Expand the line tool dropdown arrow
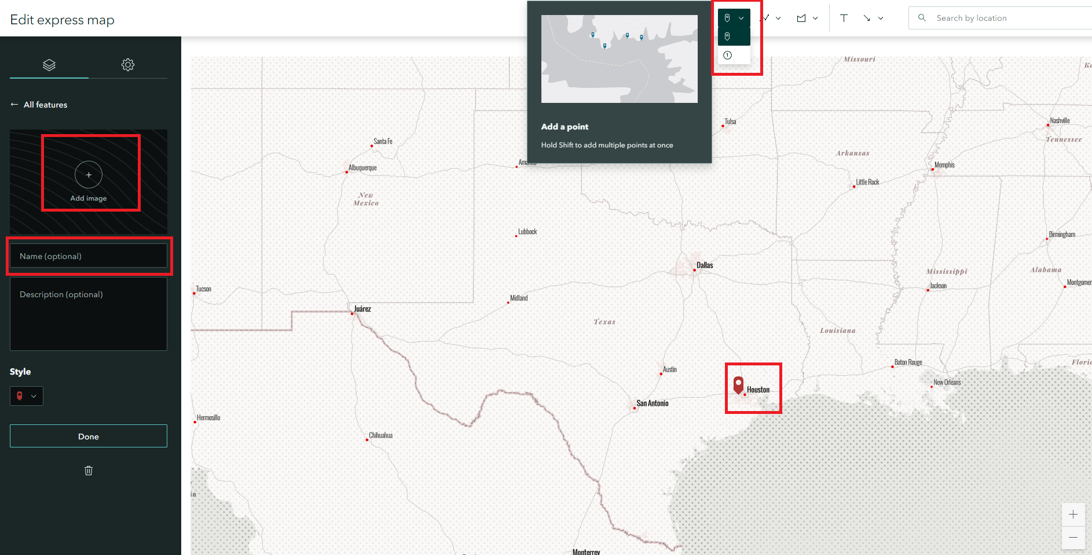The height and width of the screenshot is (555, 1092). tap(778, 18)
